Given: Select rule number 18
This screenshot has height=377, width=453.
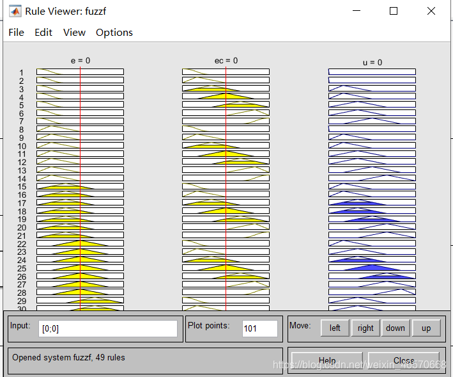Looking at the screenshot, I should click(x=22, y=211).
